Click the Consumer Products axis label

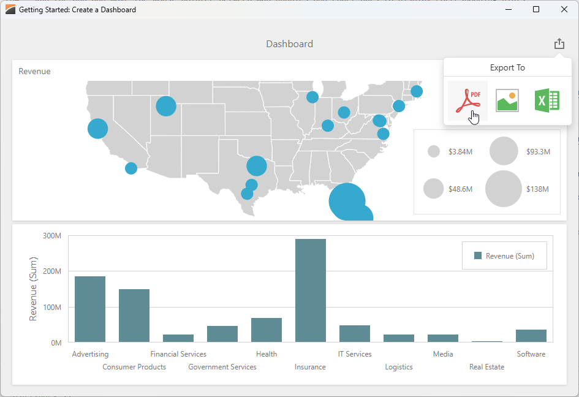tap(134, 366)
